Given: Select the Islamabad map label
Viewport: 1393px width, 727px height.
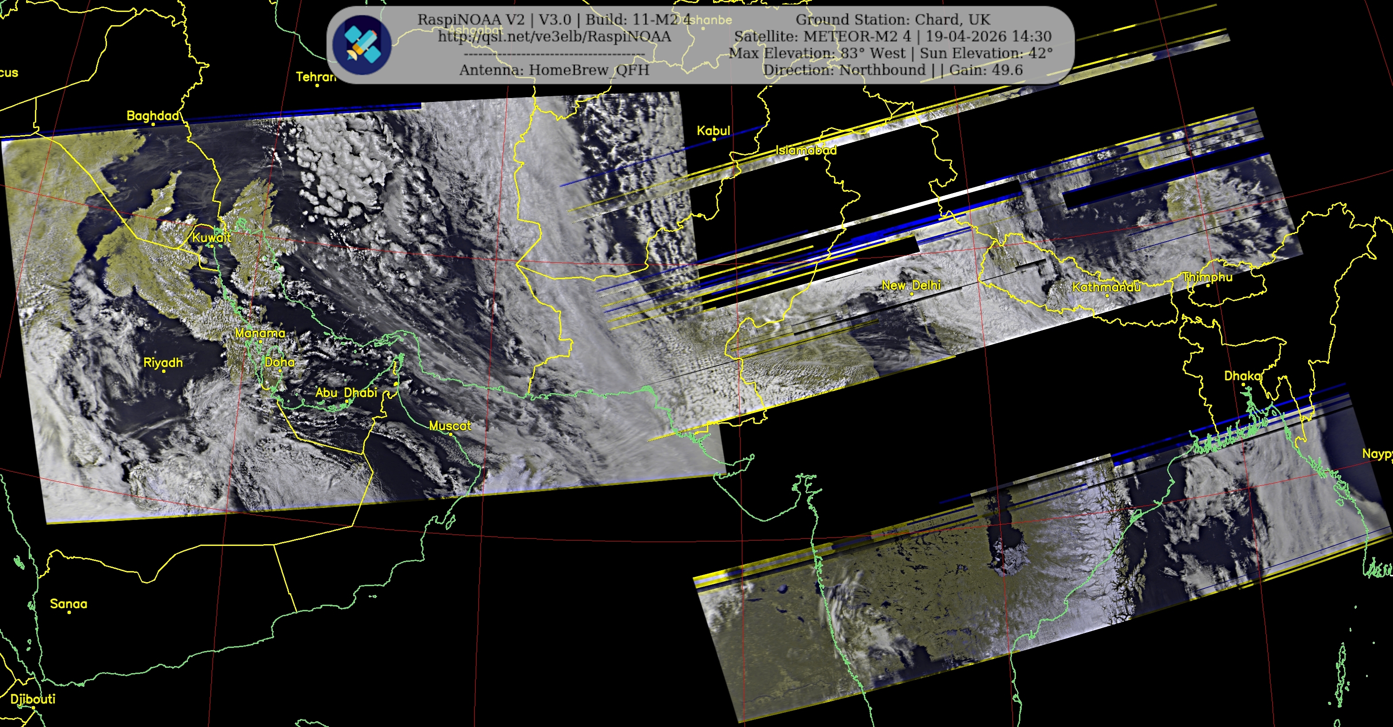Looking at the screenshot, I should point(806,150).
